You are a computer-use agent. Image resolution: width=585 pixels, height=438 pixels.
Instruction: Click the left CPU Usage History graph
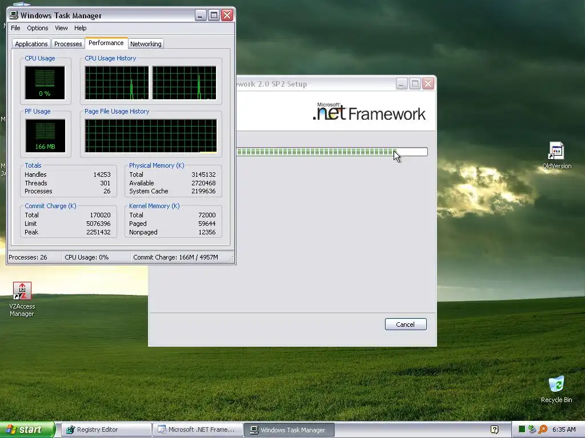tap(117, 83)
